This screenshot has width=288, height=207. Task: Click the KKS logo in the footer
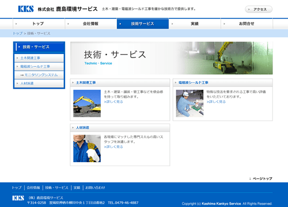pos(18,198)
